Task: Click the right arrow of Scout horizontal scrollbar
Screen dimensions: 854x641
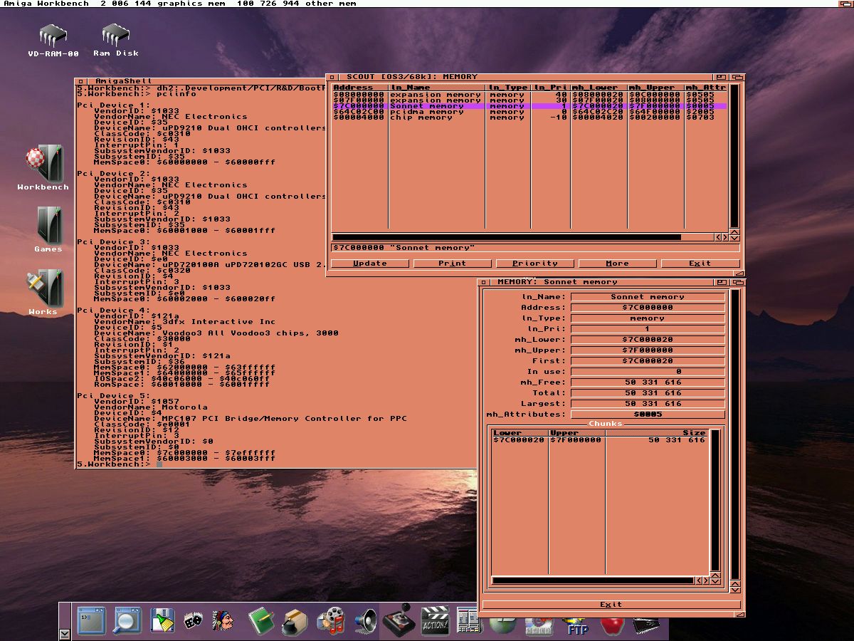Action: click(724, 237)
